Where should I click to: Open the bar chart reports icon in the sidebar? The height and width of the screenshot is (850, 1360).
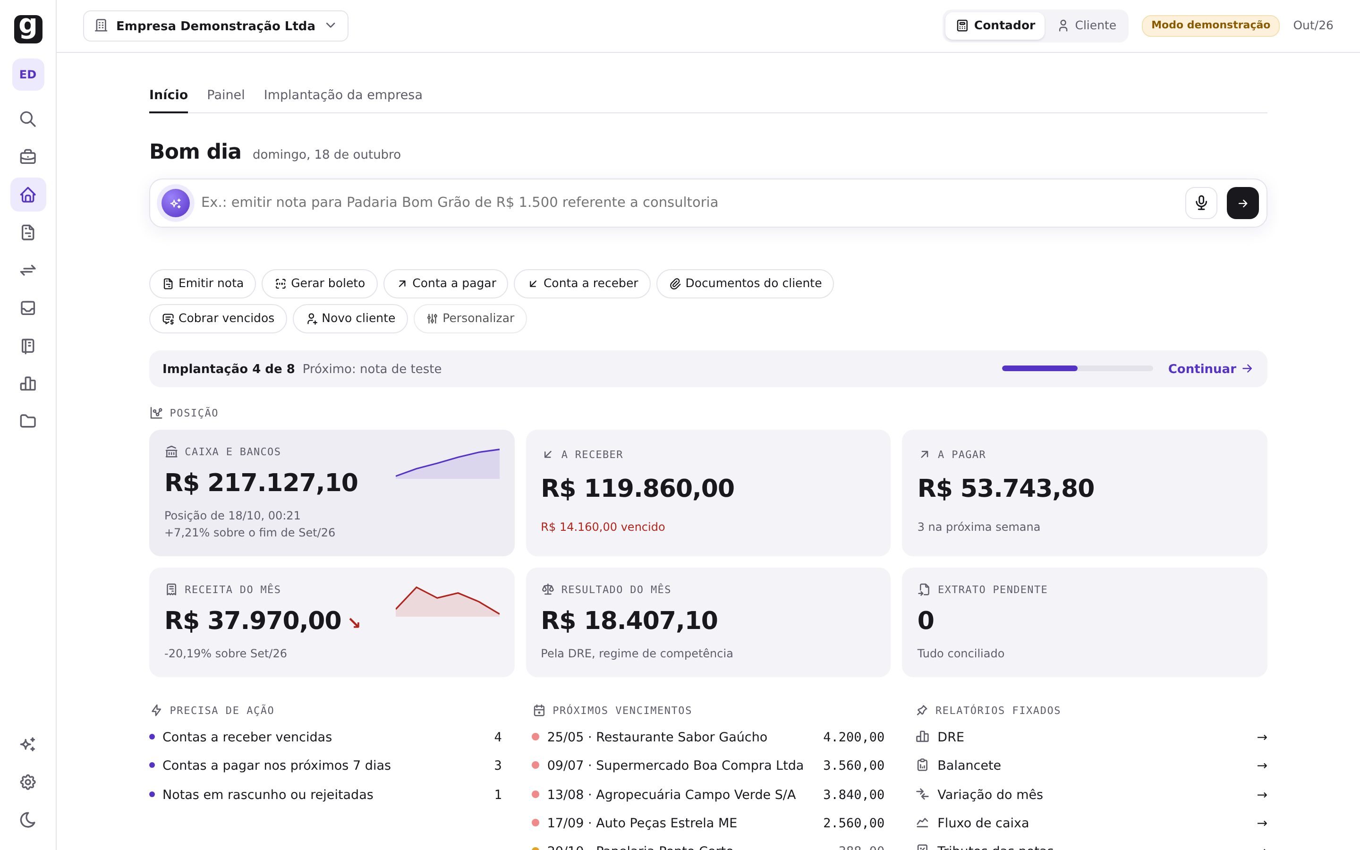tap(28, 383)
